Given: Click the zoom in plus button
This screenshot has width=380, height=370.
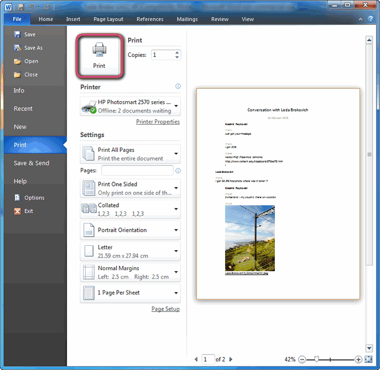Looking at the screenshot, I should coord(359,360).
